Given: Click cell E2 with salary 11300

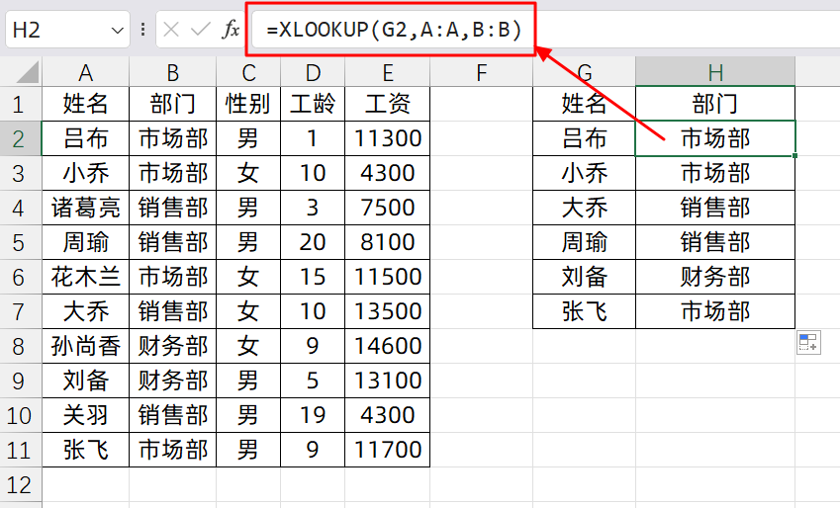Looking at the screenshot, I should coord(387,138).
